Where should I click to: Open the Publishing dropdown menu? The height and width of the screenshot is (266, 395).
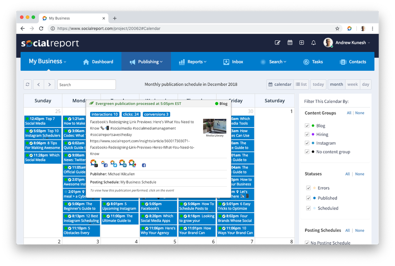pos(146,62)
